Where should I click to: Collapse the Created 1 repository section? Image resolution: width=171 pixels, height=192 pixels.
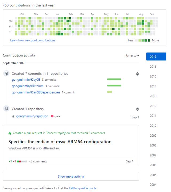click(x=137, y=109)
